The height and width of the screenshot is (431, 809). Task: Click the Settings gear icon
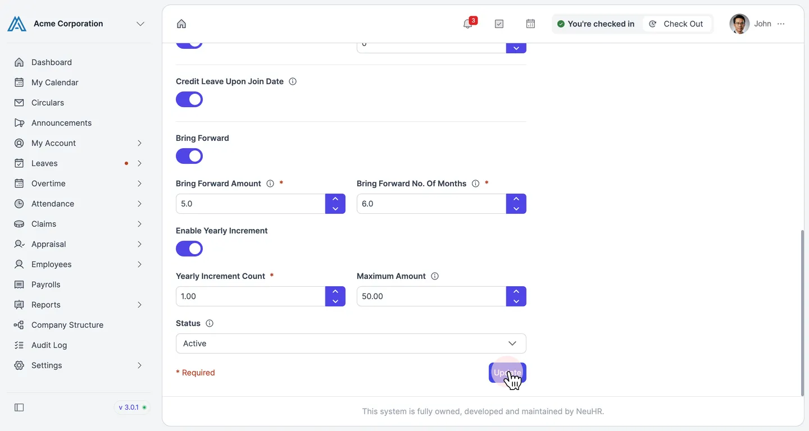tap(19, 365)
